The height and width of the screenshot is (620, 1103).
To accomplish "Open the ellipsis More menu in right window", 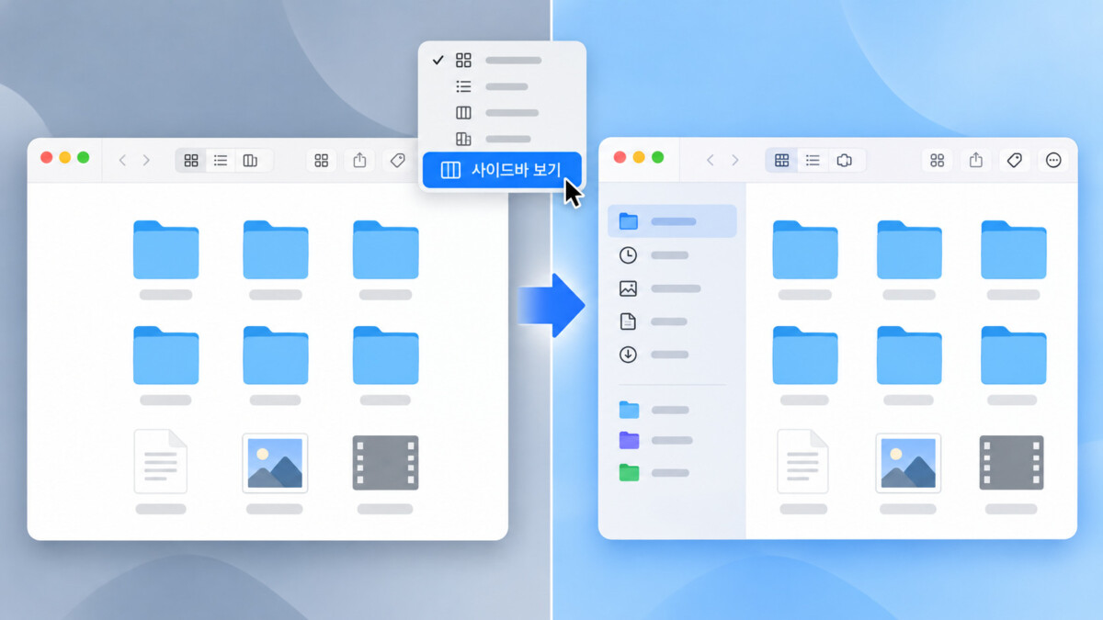I will [1053, 161].
